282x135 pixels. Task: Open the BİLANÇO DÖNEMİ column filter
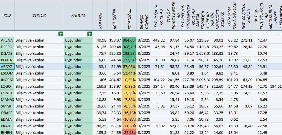point(148,34)
